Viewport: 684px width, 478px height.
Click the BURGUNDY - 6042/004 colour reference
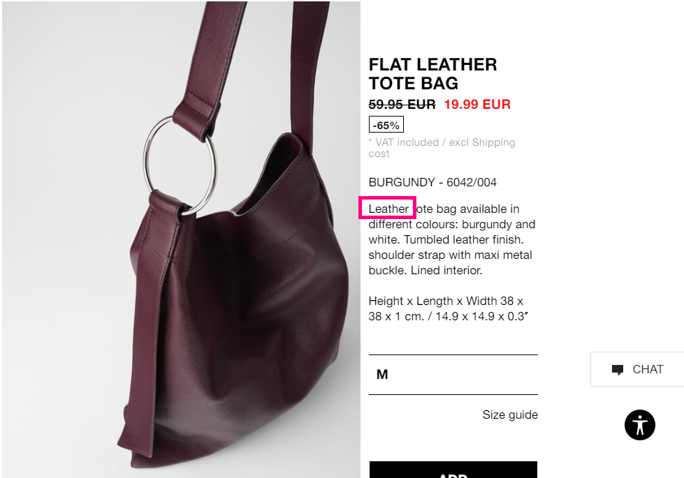tap(432, 182)
